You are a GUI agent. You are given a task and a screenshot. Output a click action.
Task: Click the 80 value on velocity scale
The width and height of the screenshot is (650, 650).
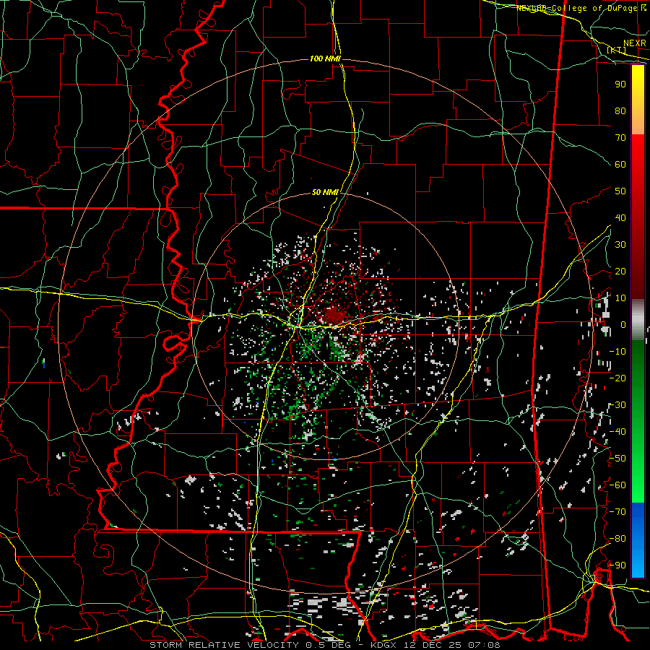pos(620,110)
